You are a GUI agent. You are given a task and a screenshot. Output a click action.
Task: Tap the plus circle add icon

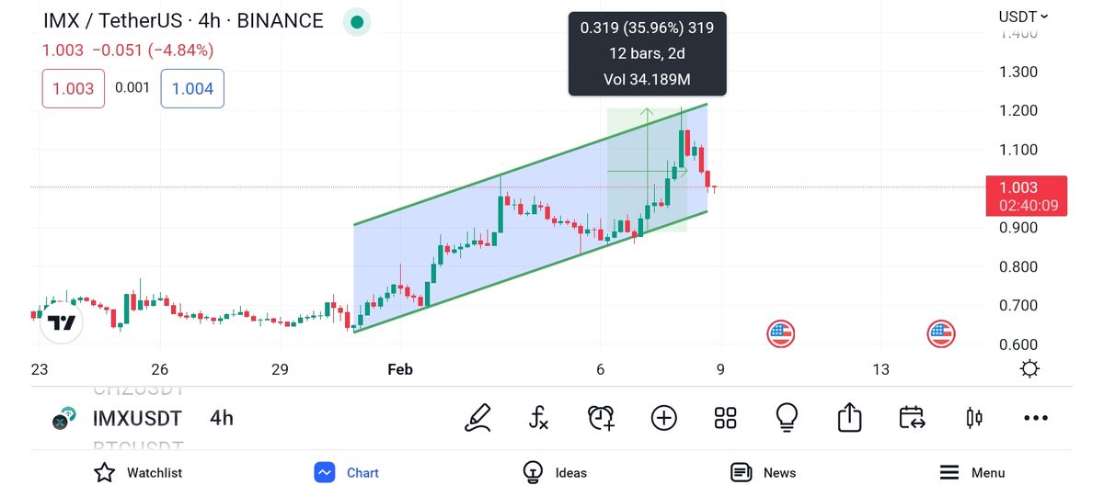[x=663, y=418]
